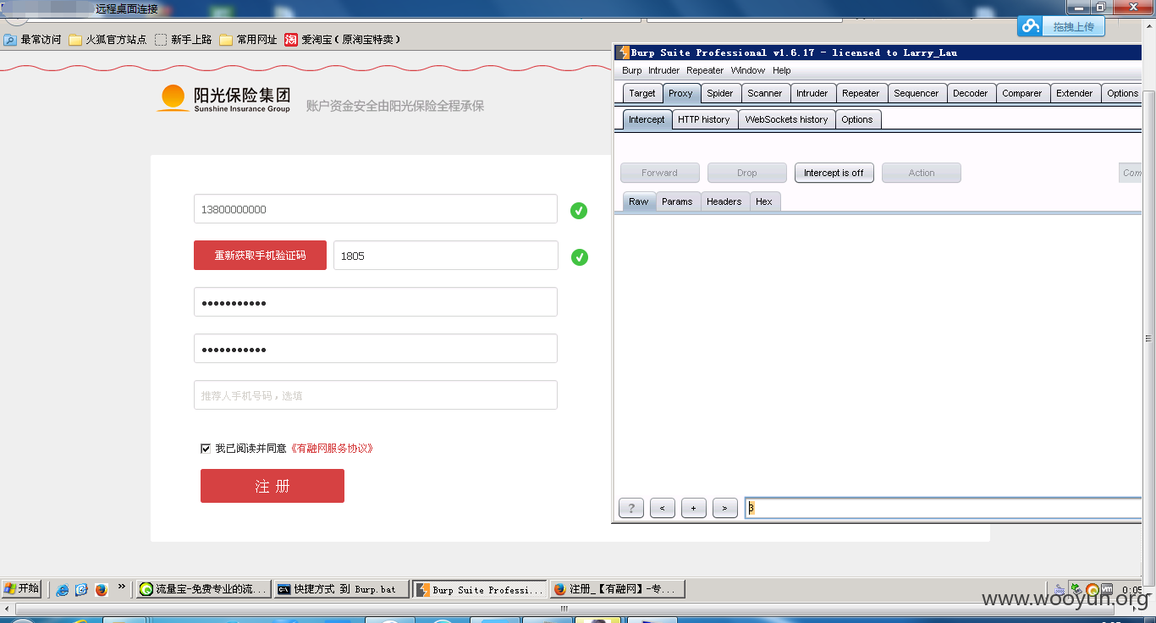Switch to 注册_有融网 Firefox taskbar window

(x=617, y=589)
